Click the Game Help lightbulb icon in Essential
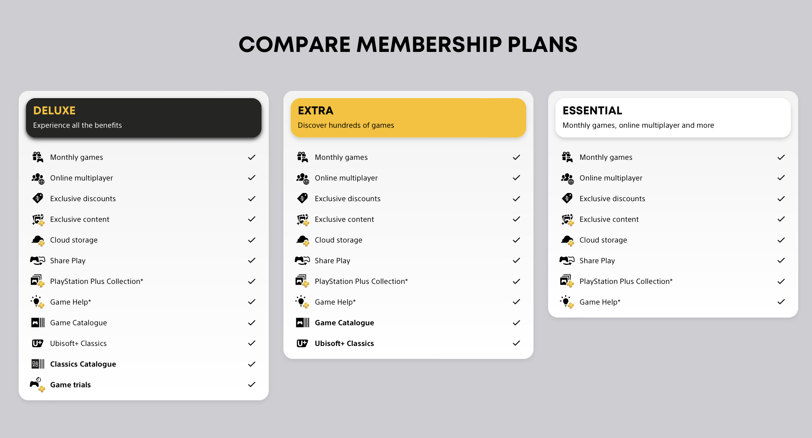 click(567, 302)
